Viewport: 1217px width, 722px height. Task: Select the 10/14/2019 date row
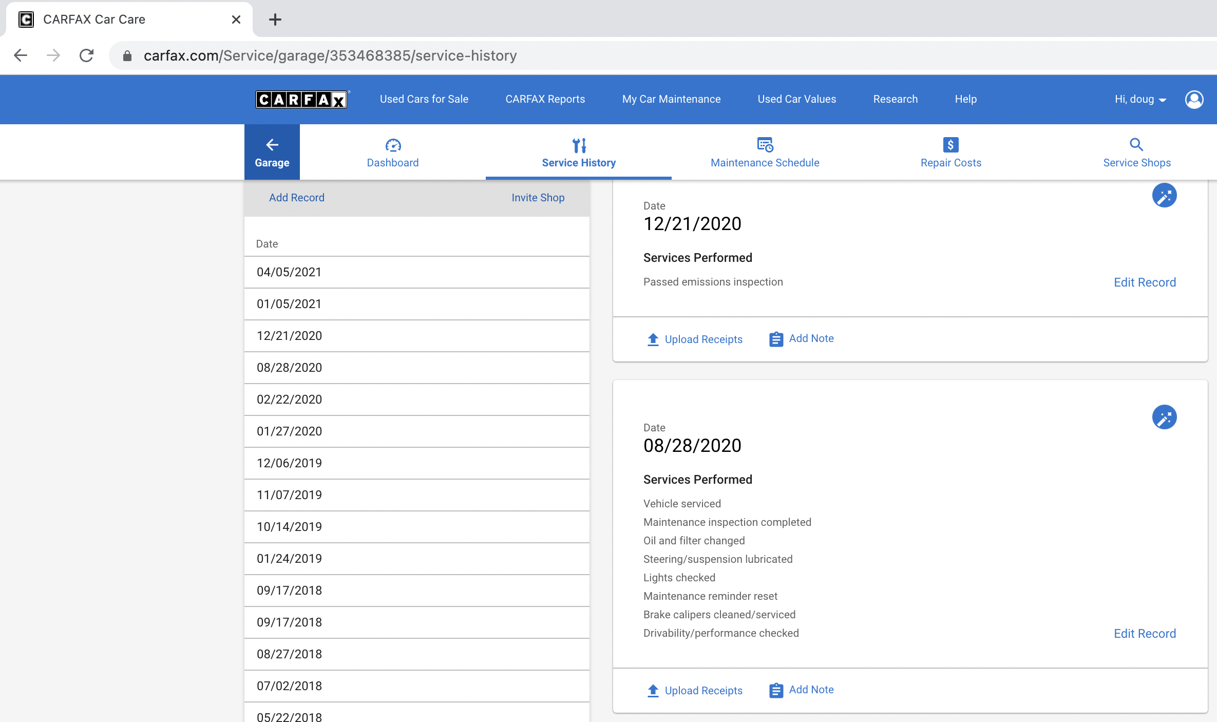417,527
